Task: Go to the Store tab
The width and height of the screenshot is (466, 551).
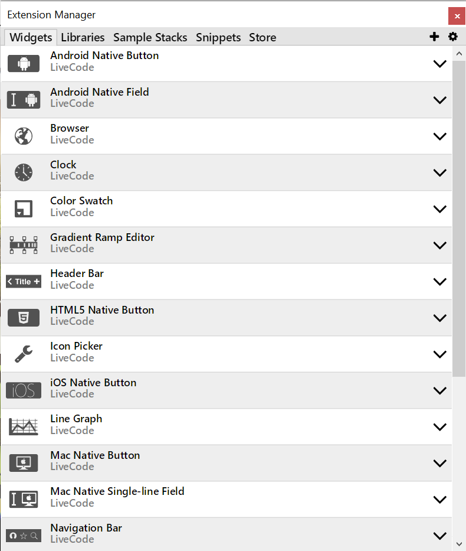Action: [x=262, y=37]
